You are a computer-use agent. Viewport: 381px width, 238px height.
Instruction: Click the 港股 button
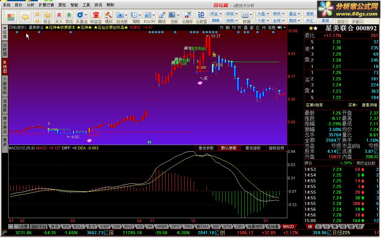(x=310, y=14)
